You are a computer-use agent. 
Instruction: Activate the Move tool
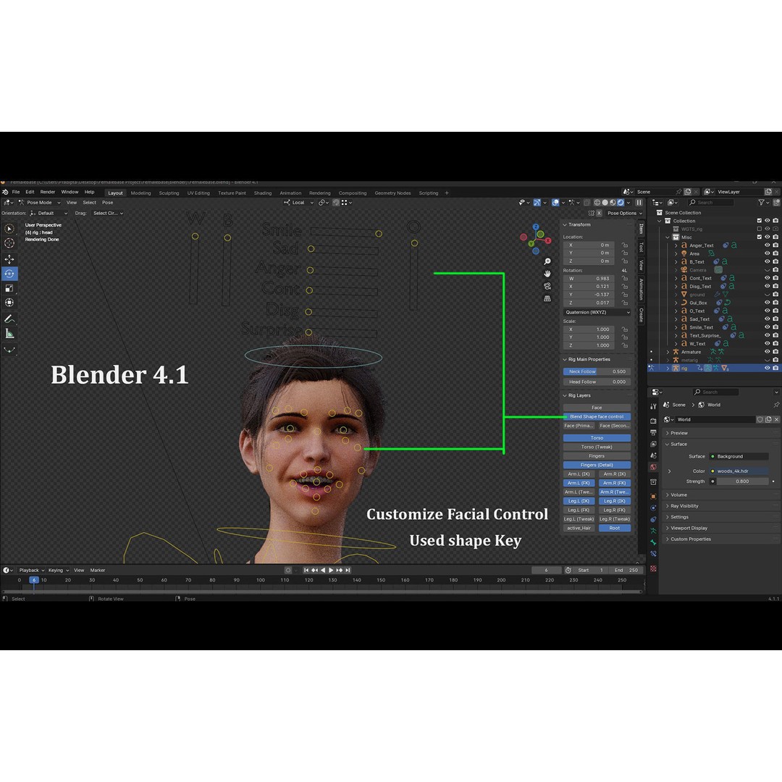[x=9, y=259]
